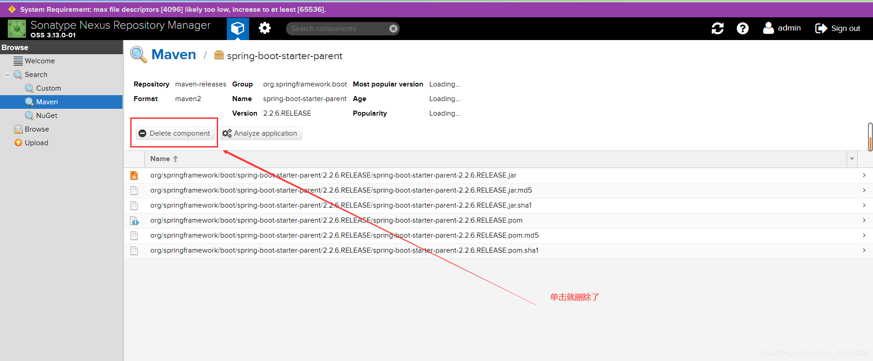
Task: Click the Browse database icon in sidebar
Action: [x=18, y=129]
